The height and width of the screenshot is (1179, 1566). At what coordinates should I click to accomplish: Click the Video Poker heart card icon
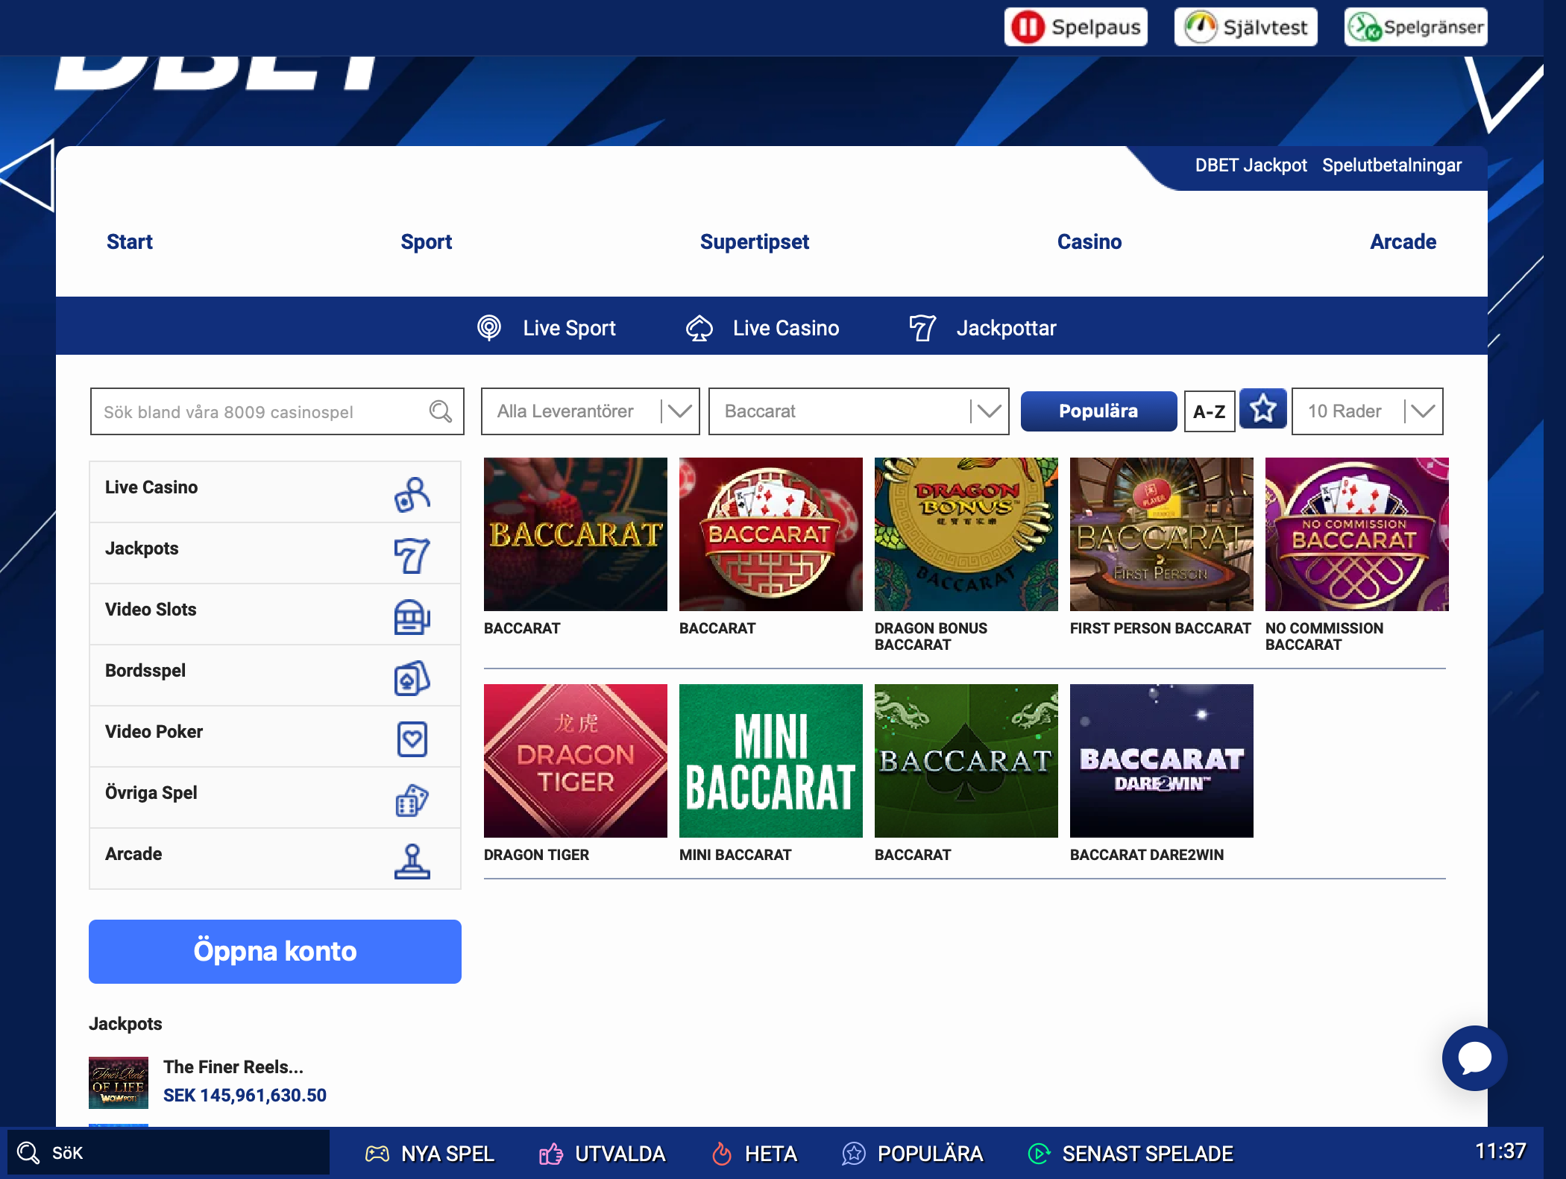tap(412, 739)
